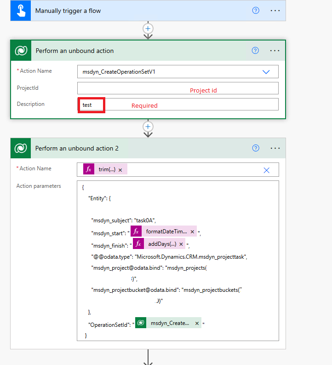Open help for Manually trigger a flow
This screenshot has height=365, width=332.
coord(256,11)
